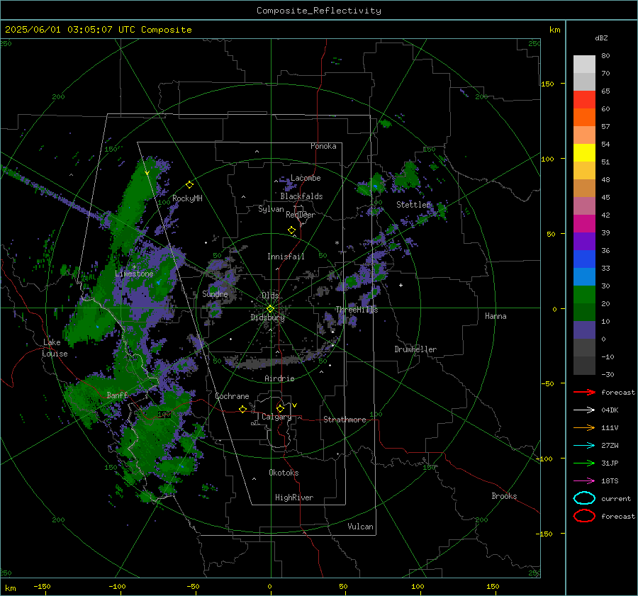Select the yellow V marker northeast of Calgary
Image resolution: width=638 pixels, height=596 pixels.
point(295,405)
